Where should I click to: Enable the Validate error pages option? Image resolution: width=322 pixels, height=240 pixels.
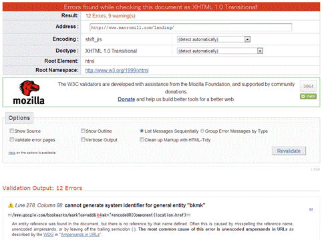pyautogui.click(x=11, y=139)
